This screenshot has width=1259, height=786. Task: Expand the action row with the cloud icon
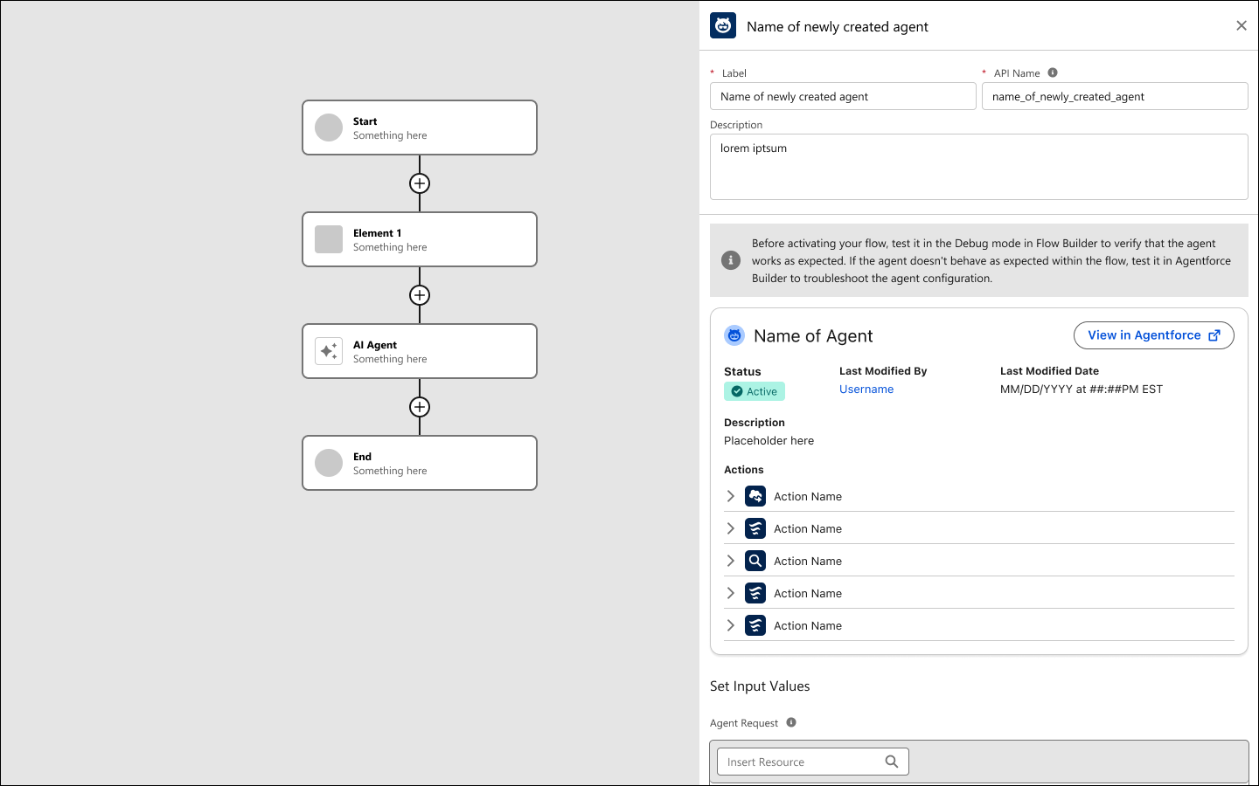(x=731, y=496)
